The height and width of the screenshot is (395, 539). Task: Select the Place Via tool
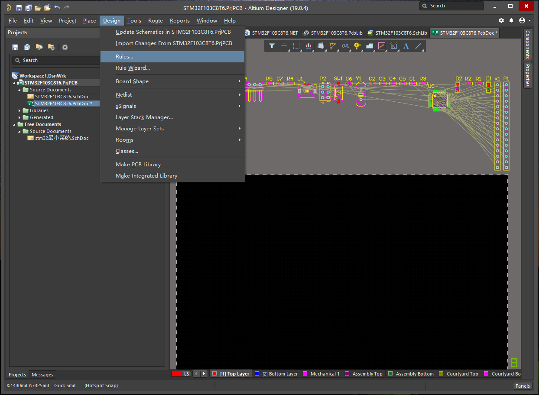(x=357, y=46)
